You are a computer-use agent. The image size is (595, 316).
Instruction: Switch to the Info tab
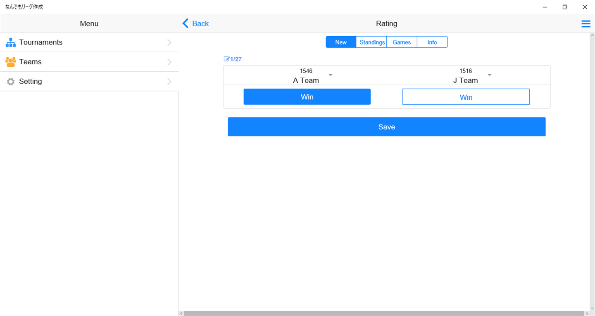click(x=432, y=42)
